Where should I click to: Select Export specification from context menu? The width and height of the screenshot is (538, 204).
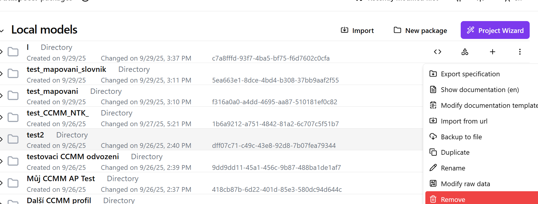pos(470,74)
